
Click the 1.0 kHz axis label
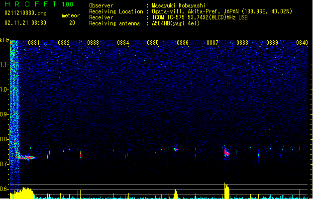click(x=4, y=90)
